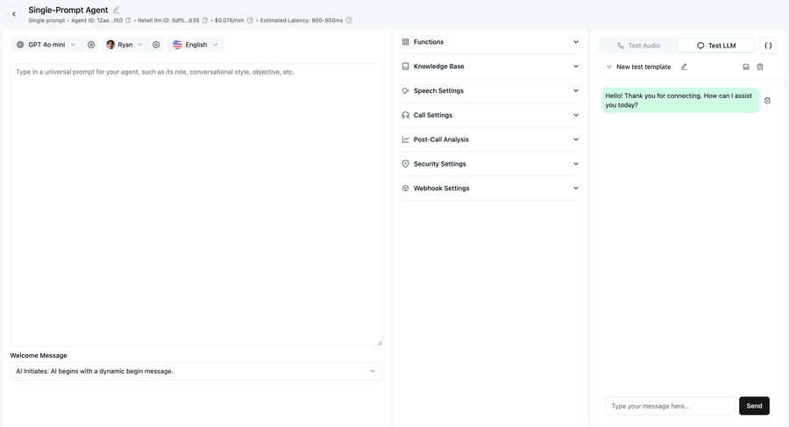Open the Welcome Message dropdown

tap(195, 371)
